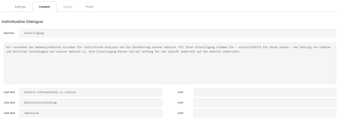Focus the Link URL field for cookie information

[265, 92]
